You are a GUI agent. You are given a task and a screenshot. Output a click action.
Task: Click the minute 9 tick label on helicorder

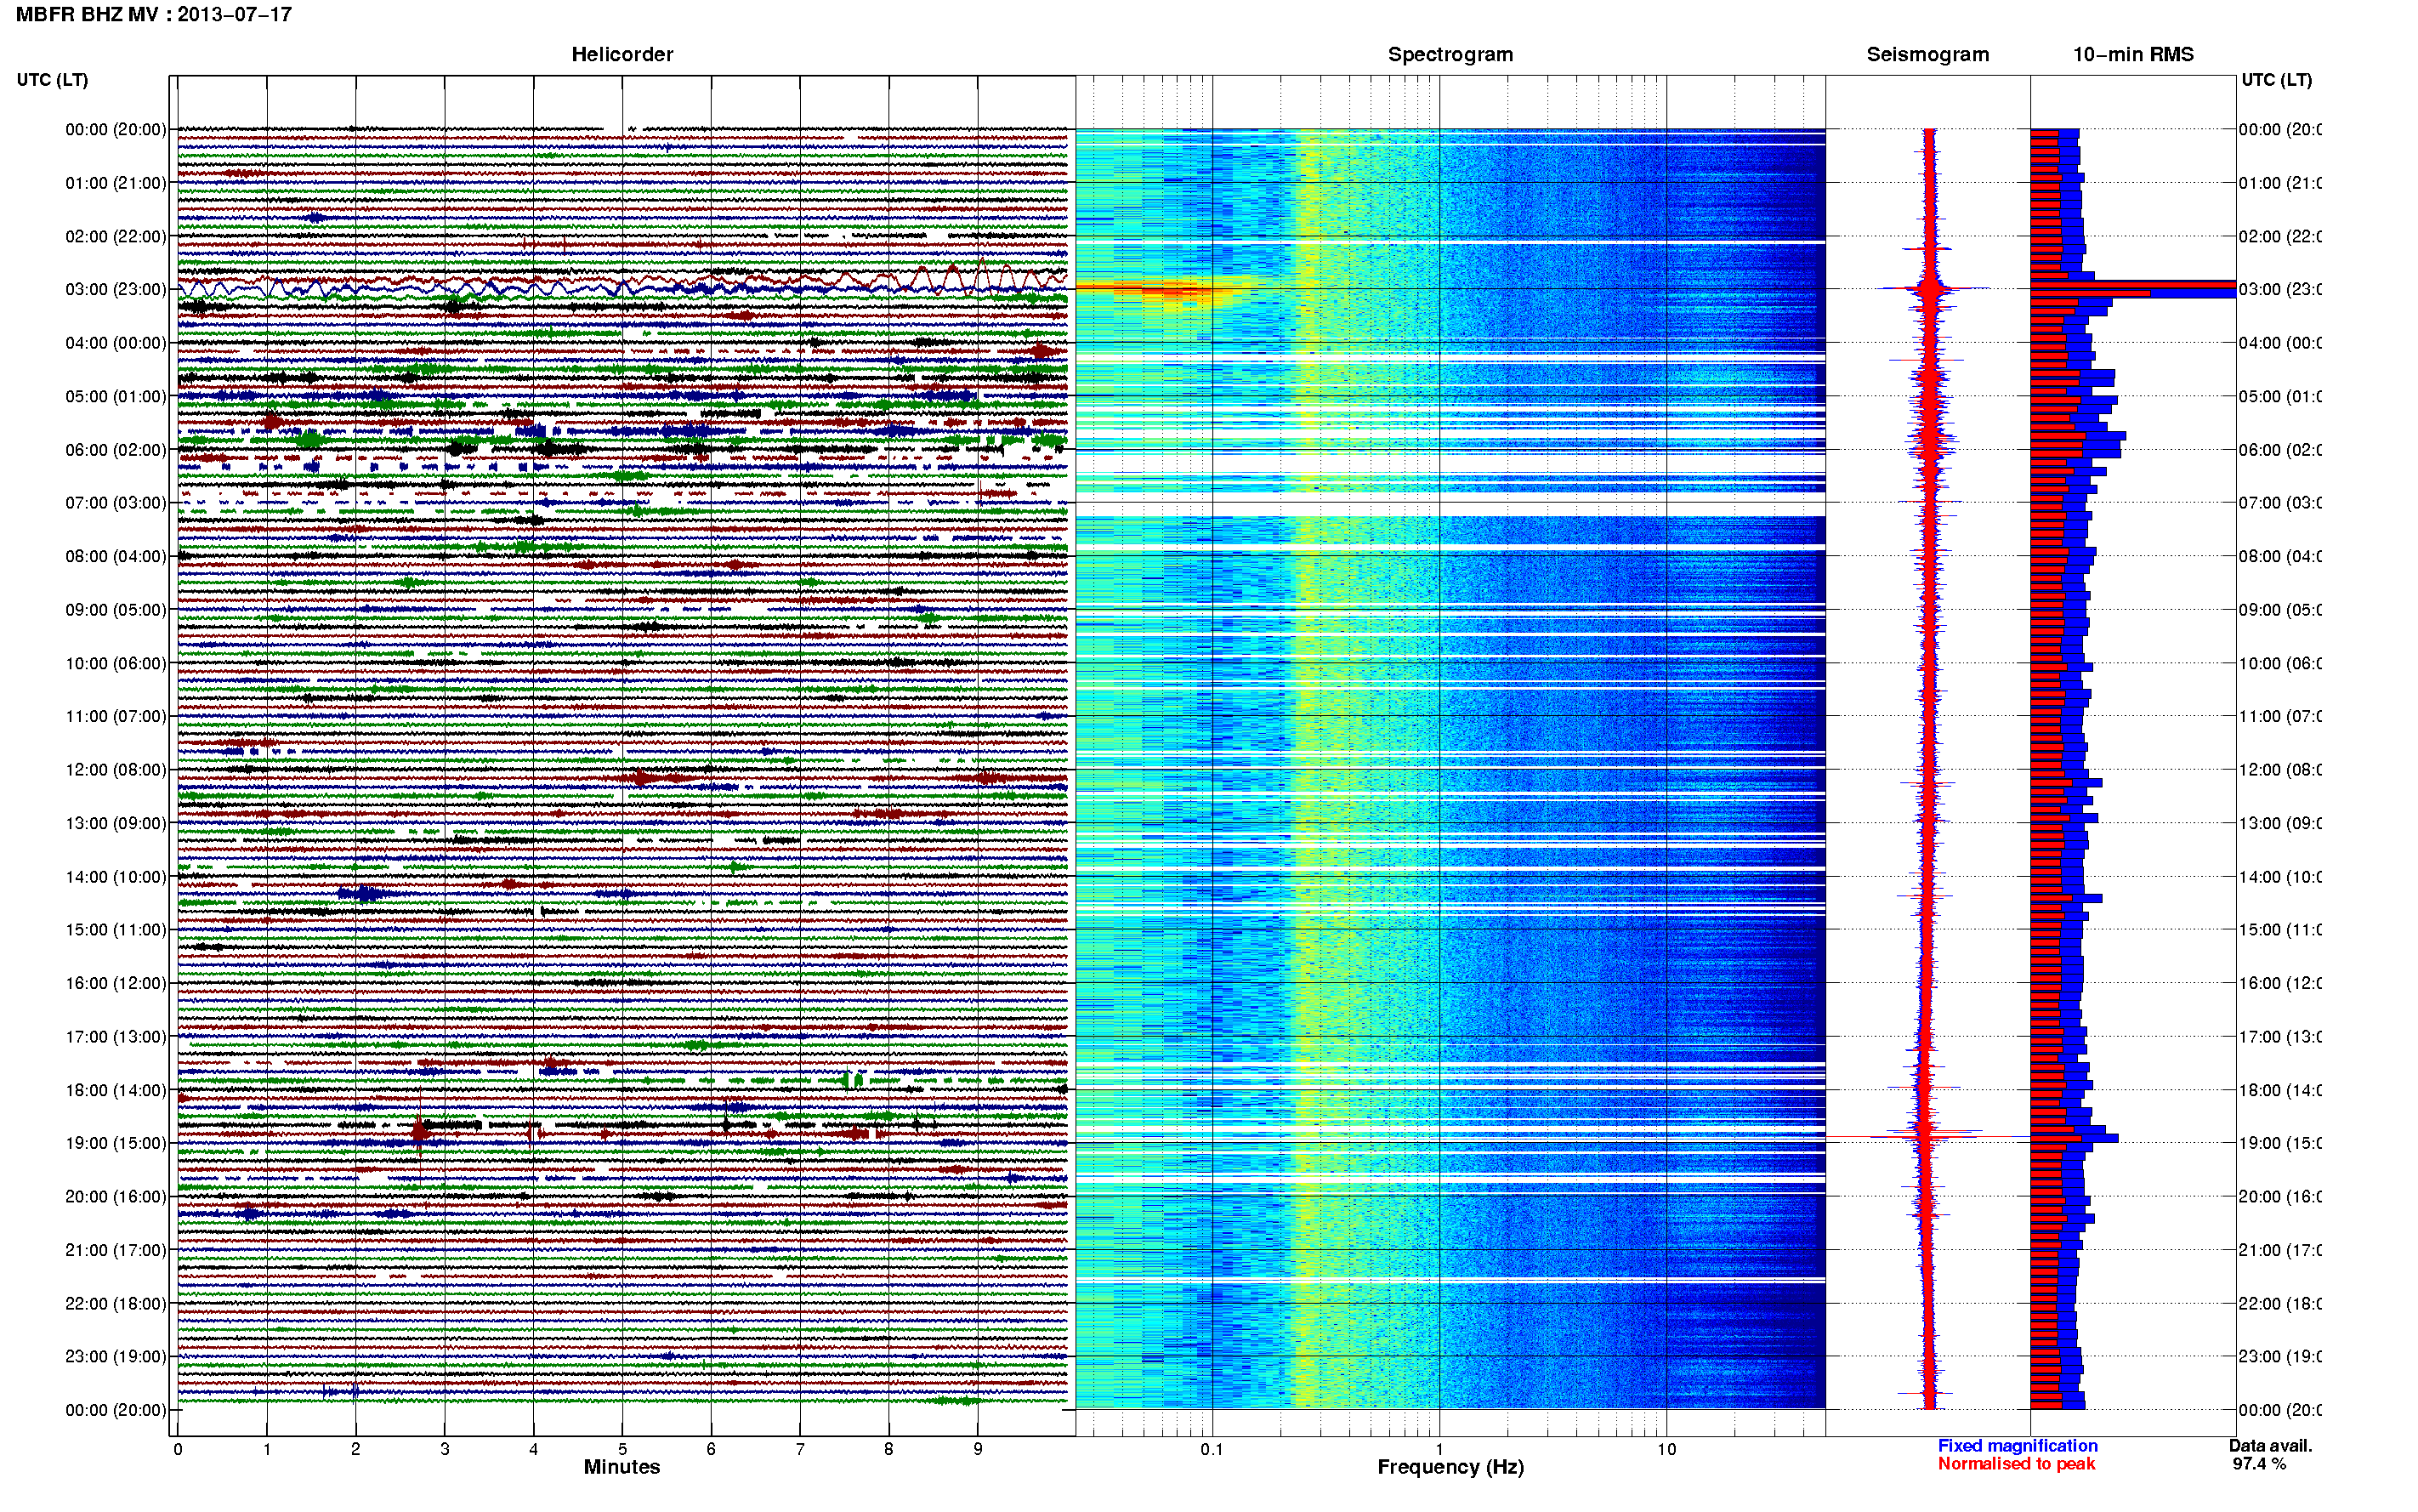click(x=978, y=1449)
